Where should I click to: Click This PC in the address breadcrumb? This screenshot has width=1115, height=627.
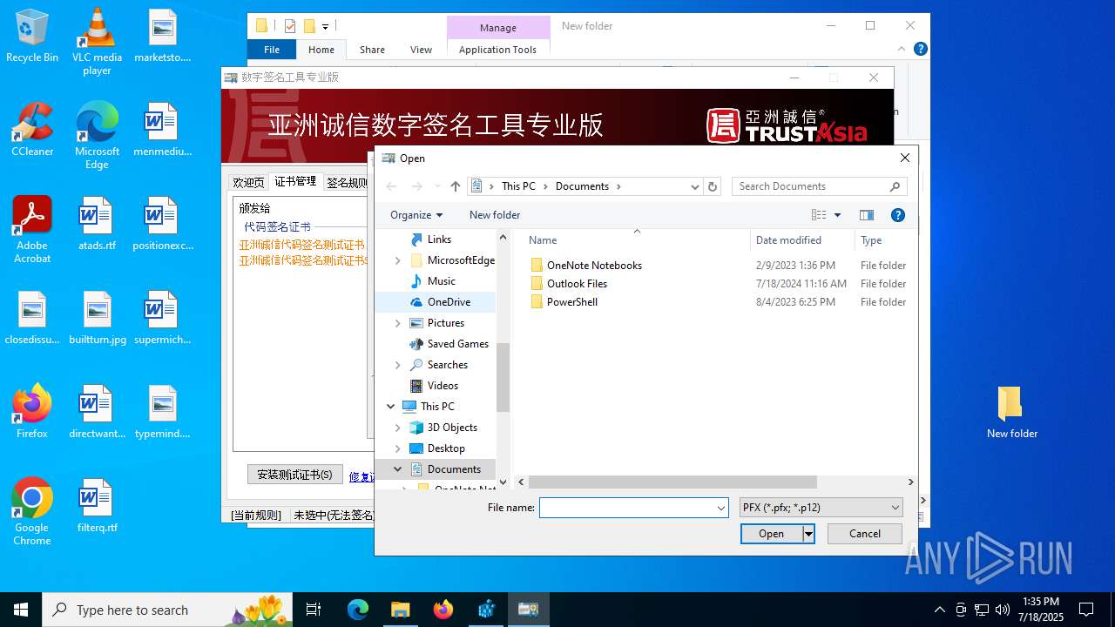coord(518,186)
